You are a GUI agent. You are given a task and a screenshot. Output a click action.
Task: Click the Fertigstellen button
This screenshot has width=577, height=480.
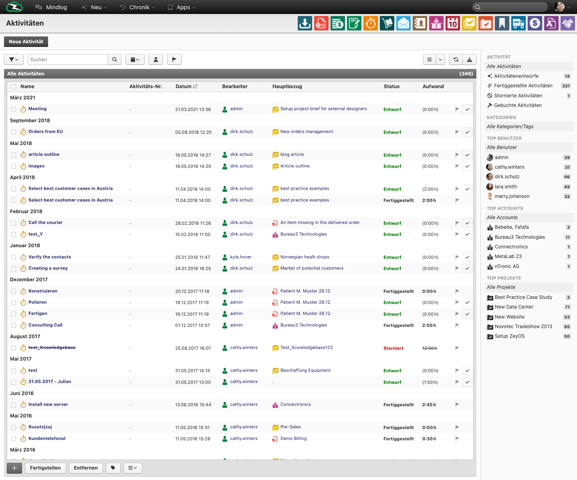click(45, 468)
